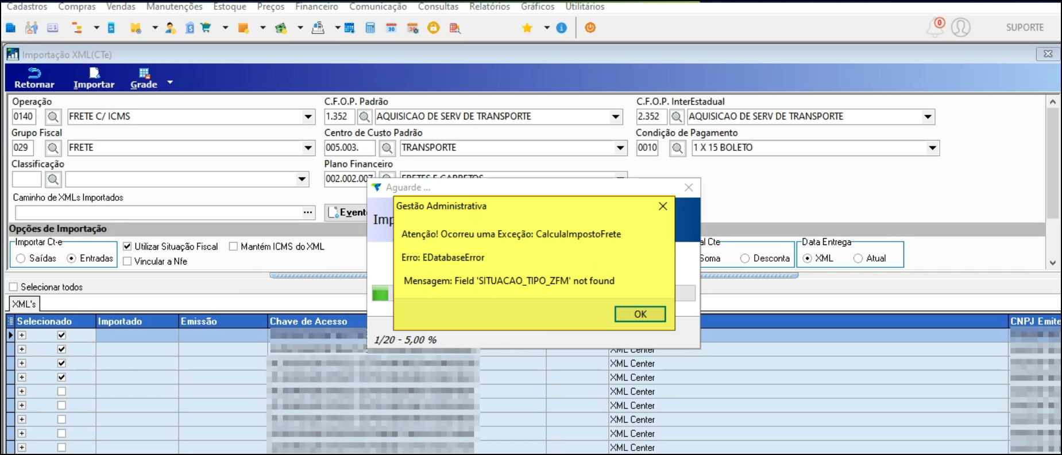Viewport: 1062px width, 455px height.
Task: Check the Selecionar todos checkbox
Action: pyautogui.click(x=13, y=287)
